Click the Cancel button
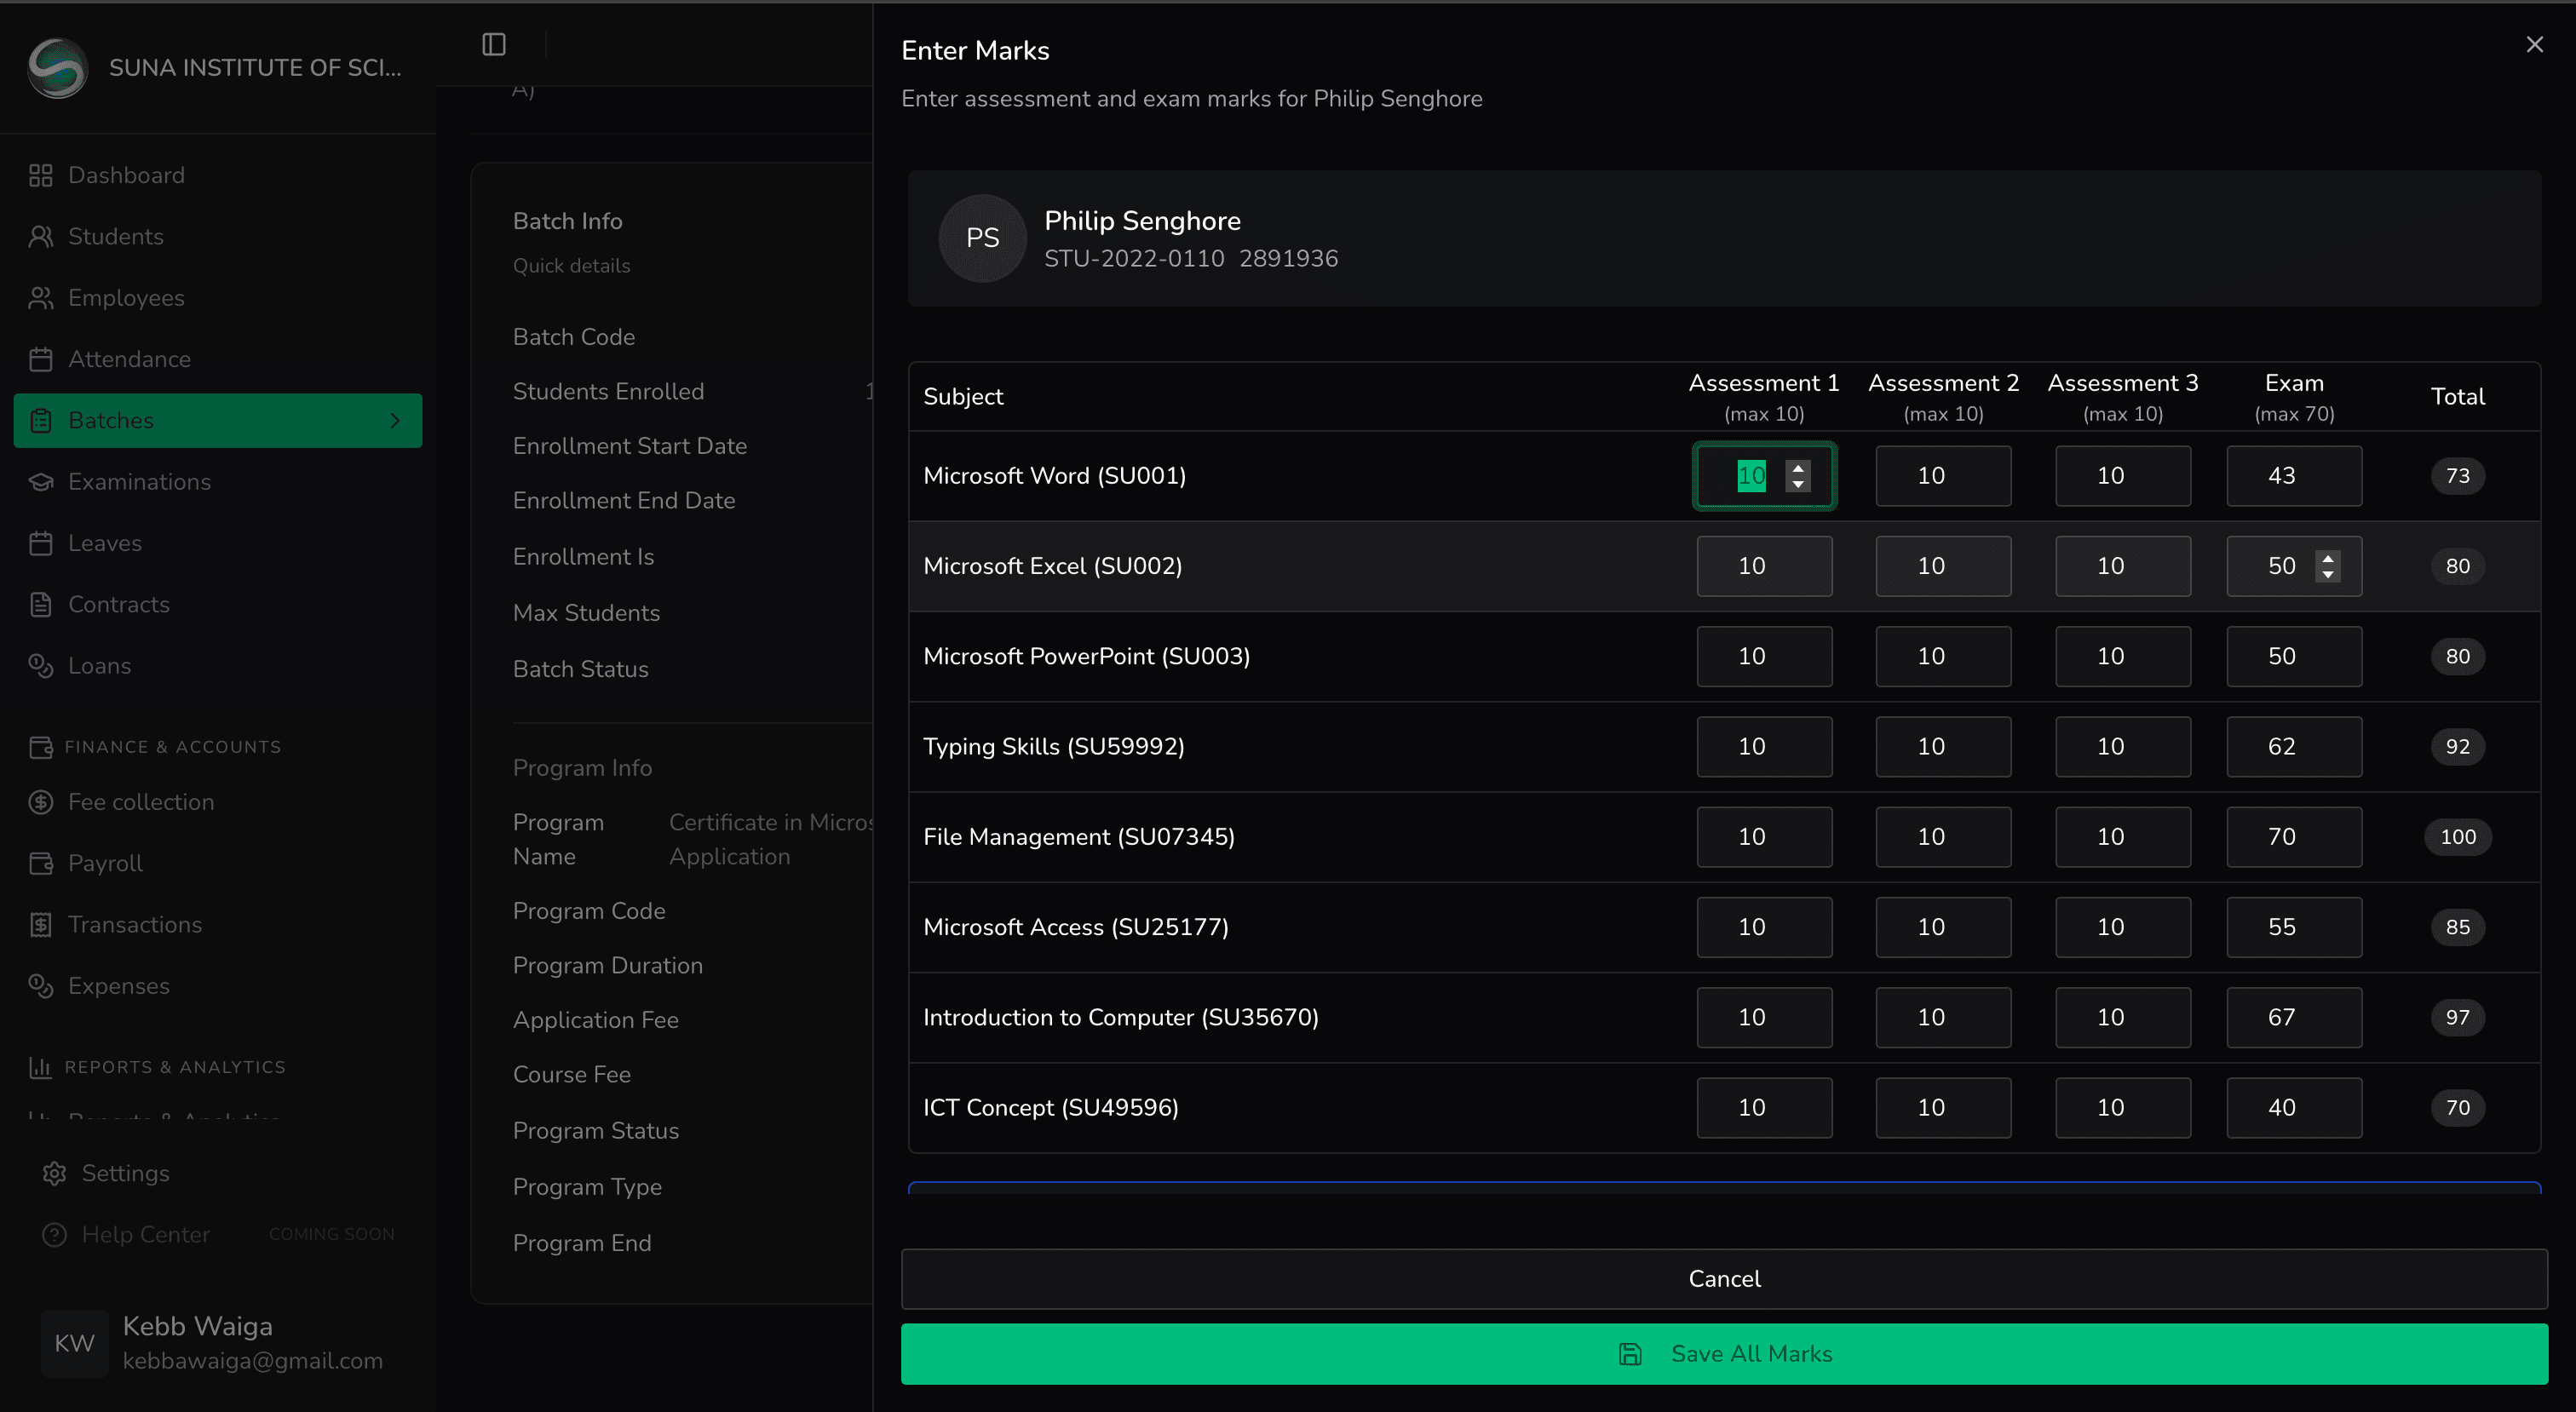2576x1412 pixels. 1723,1278
